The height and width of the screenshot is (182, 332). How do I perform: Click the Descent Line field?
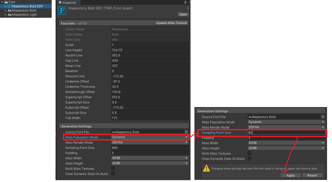point(150,76)
